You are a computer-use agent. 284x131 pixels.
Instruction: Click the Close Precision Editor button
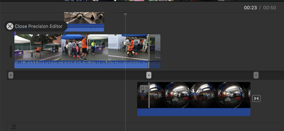click(36, 26)
